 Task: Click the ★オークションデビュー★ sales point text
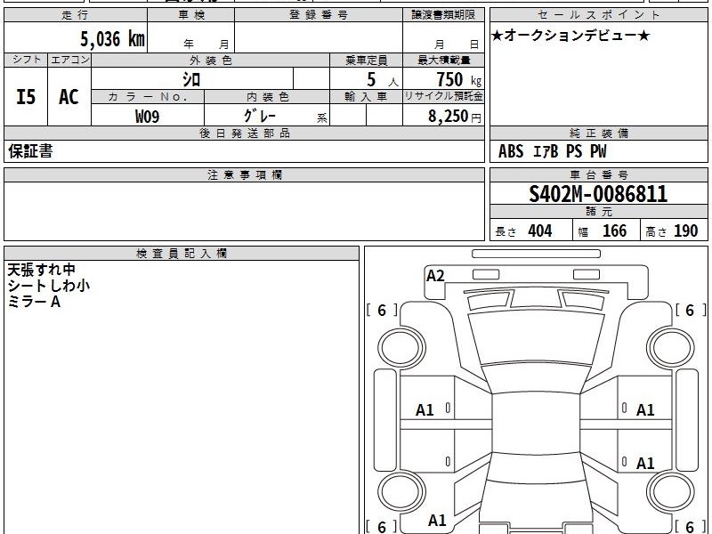click(x=570, y=36)
